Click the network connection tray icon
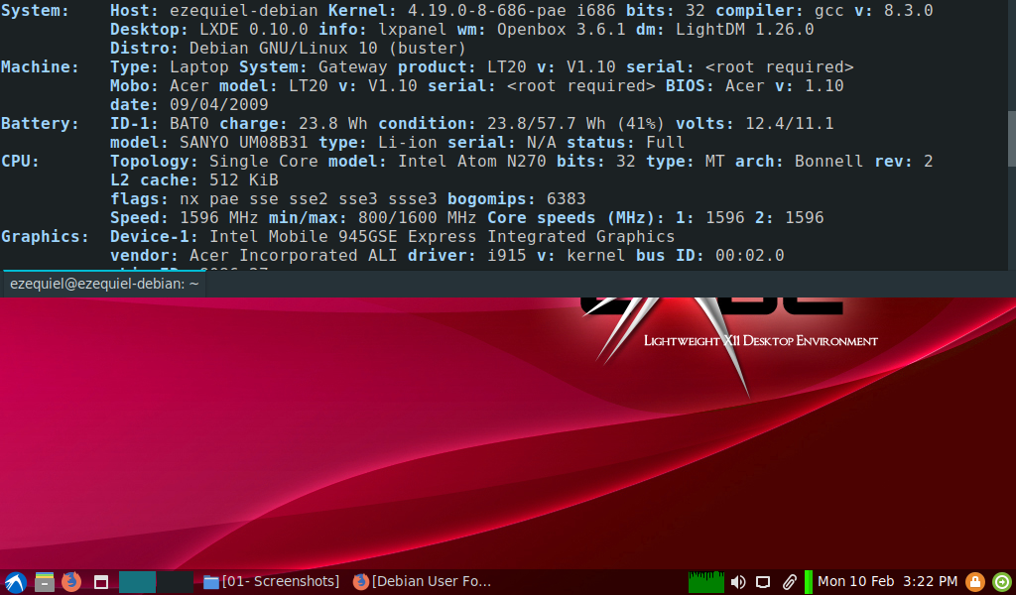This screenshot has height=595, width=1016. [x=763, y=582]
